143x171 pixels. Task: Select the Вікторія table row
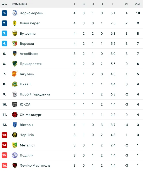tap(71, 125)
